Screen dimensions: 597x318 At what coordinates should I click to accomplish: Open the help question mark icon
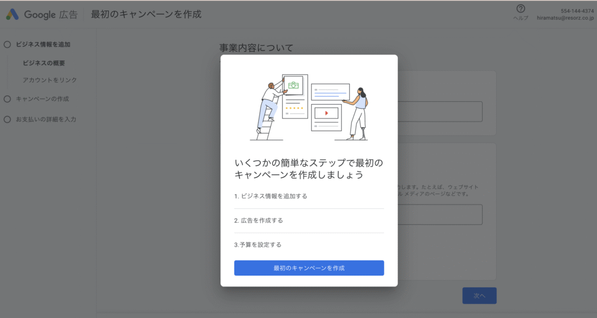pyautogui.click(x=521, y=9)
